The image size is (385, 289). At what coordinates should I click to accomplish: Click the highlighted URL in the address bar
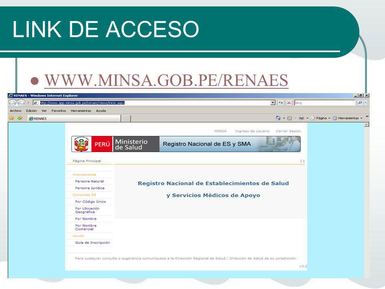[82, 103]
